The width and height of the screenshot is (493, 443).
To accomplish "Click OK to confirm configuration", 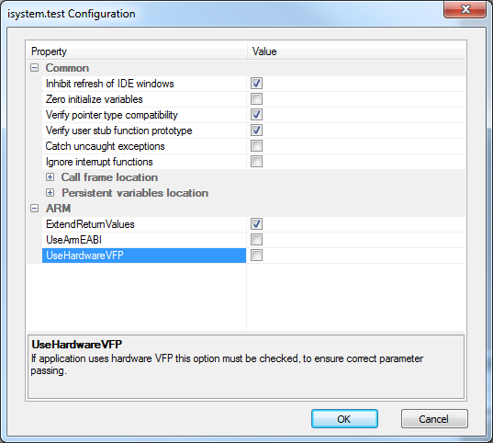I will 344,419.
